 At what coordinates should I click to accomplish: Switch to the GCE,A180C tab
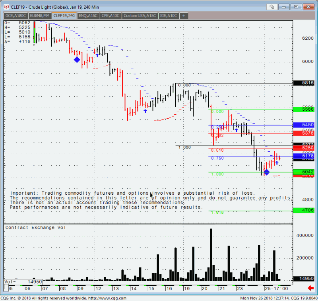click(x=16, y=16)
